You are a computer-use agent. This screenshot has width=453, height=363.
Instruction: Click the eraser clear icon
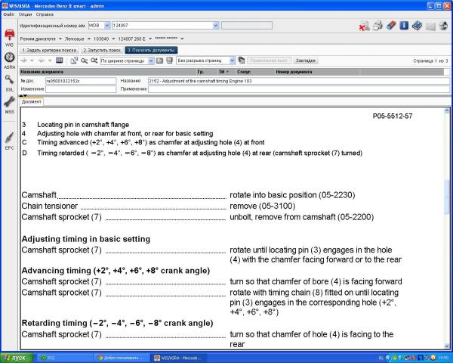pyautogui.click(x=390, y=26)
